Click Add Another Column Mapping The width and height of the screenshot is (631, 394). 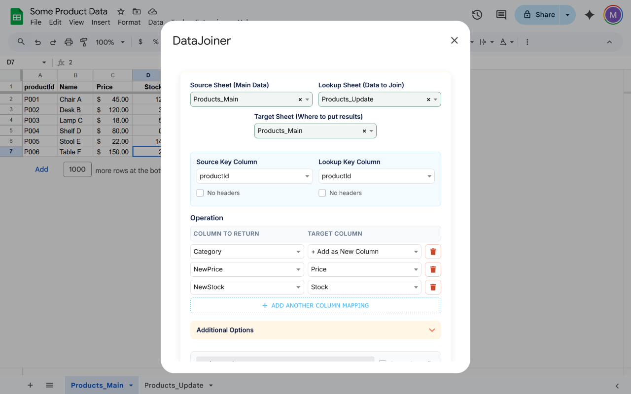315,305
